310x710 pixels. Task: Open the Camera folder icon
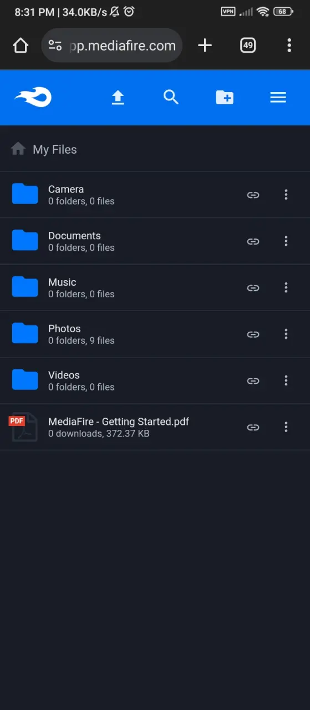[x=25, y=194]
